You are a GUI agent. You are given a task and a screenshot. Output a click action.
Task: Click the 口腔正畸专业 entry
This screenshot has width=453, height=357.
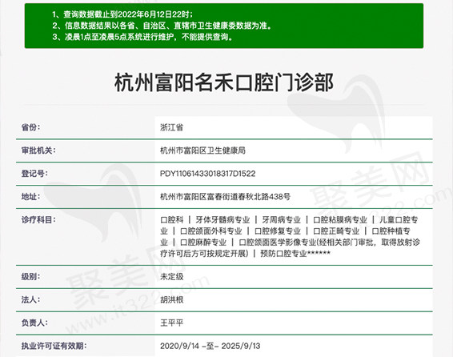[336, 231]
